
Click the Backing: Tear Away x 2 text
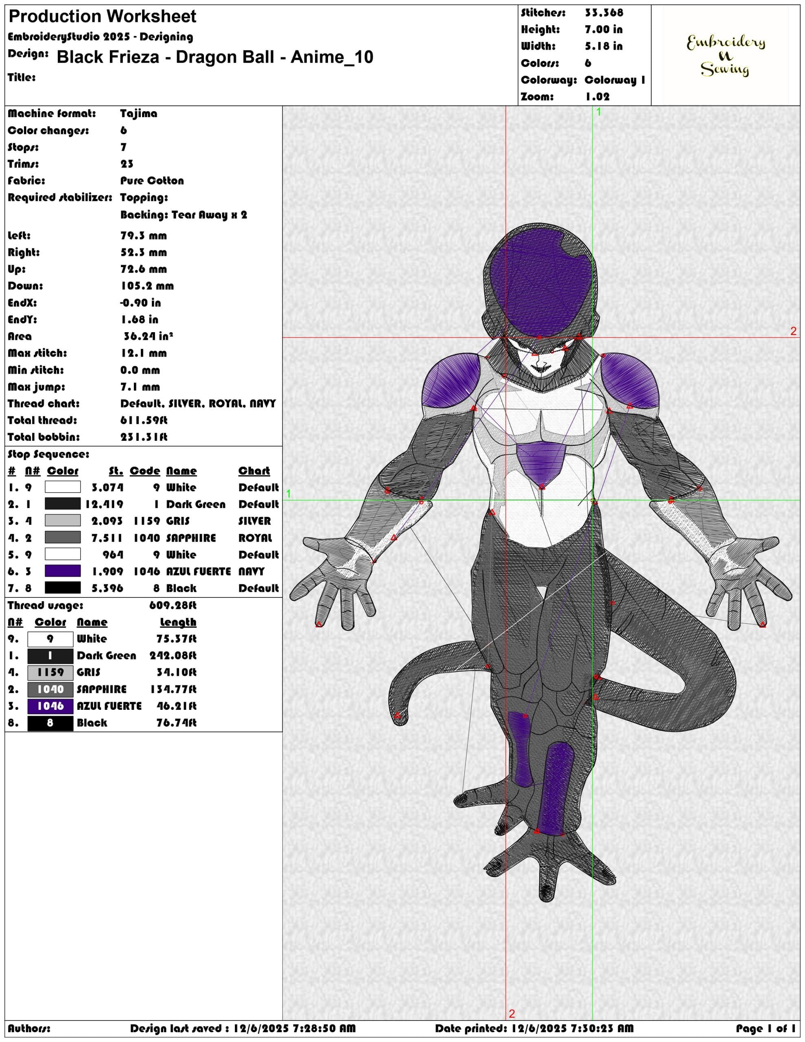coord(184,215)
